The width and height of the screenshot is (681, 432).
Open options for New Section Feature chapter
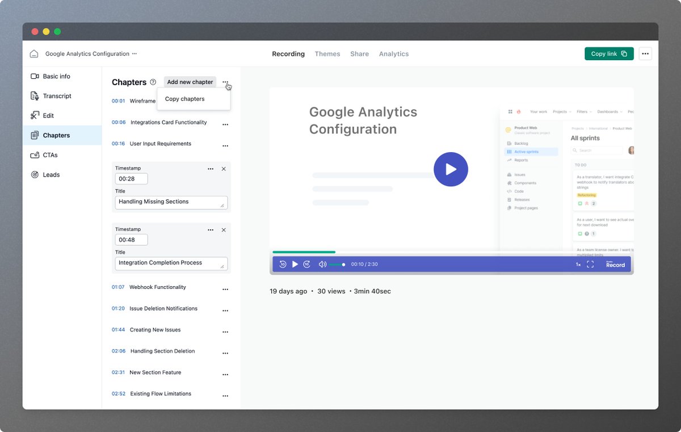pos(225,375)
